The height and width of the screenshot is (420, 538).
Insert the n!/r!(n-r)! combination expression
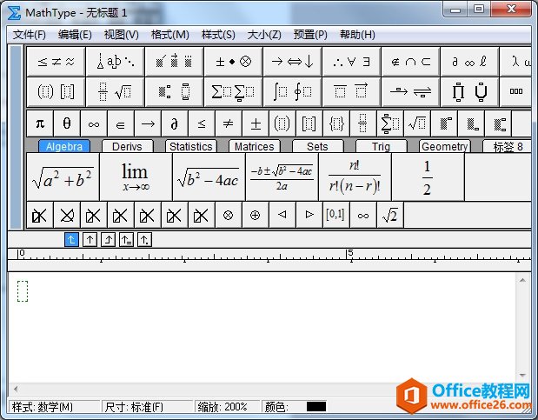tap(355, 177)
